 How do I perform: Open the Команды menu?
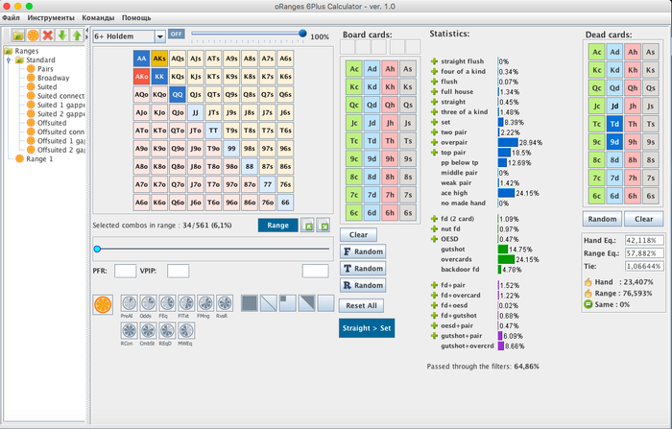[98, 17]
